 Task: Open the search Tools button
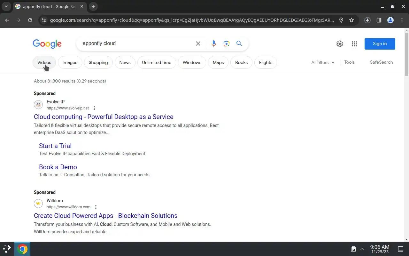pyautogui.click(x=349, y=62)
